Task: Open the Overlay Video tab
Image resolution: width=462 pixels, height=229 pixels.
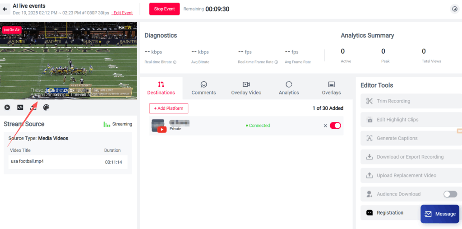Action: click(x=246, y=88)
